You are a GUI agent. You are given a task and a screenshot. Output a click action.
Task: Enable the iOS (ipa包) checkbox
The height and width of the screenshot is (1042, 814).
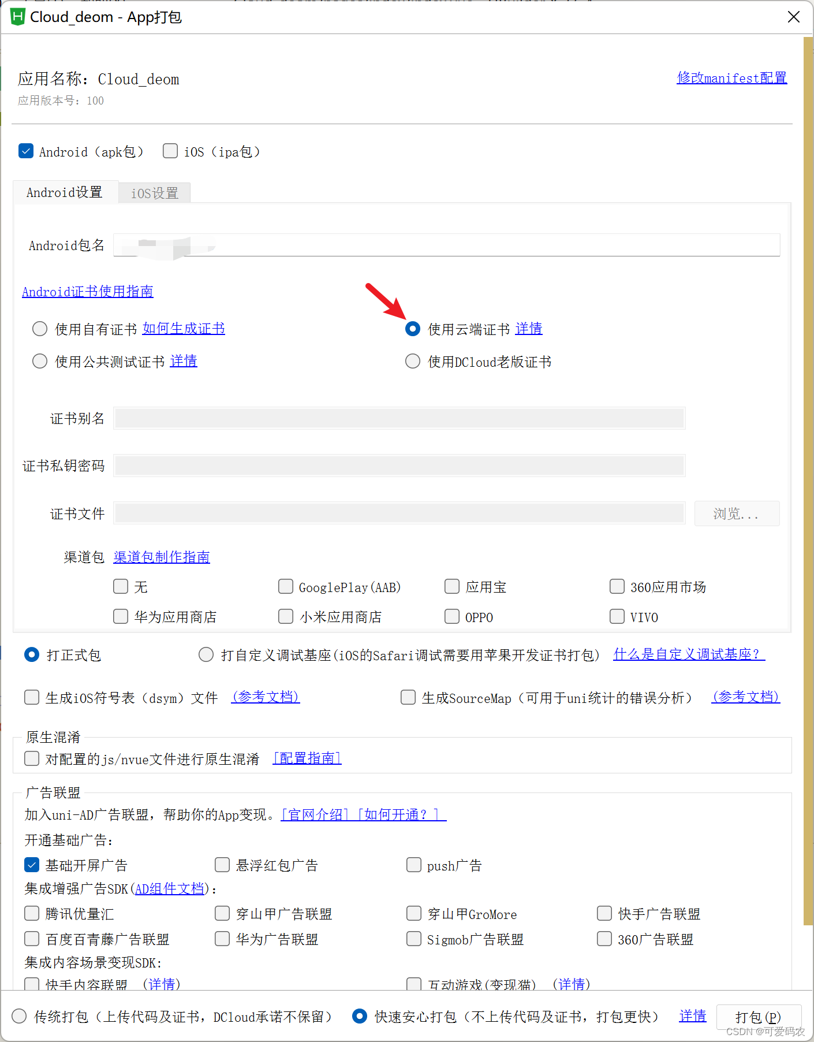(x=170, y=151)
